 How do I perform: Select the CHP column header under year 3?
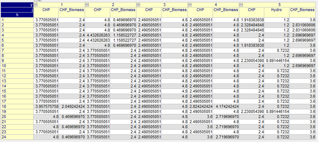pos(149,12)
